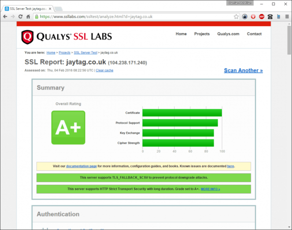Follow the Projects breadcrumb link
This screenshot has width=292, height=230.
coord(64,53)
